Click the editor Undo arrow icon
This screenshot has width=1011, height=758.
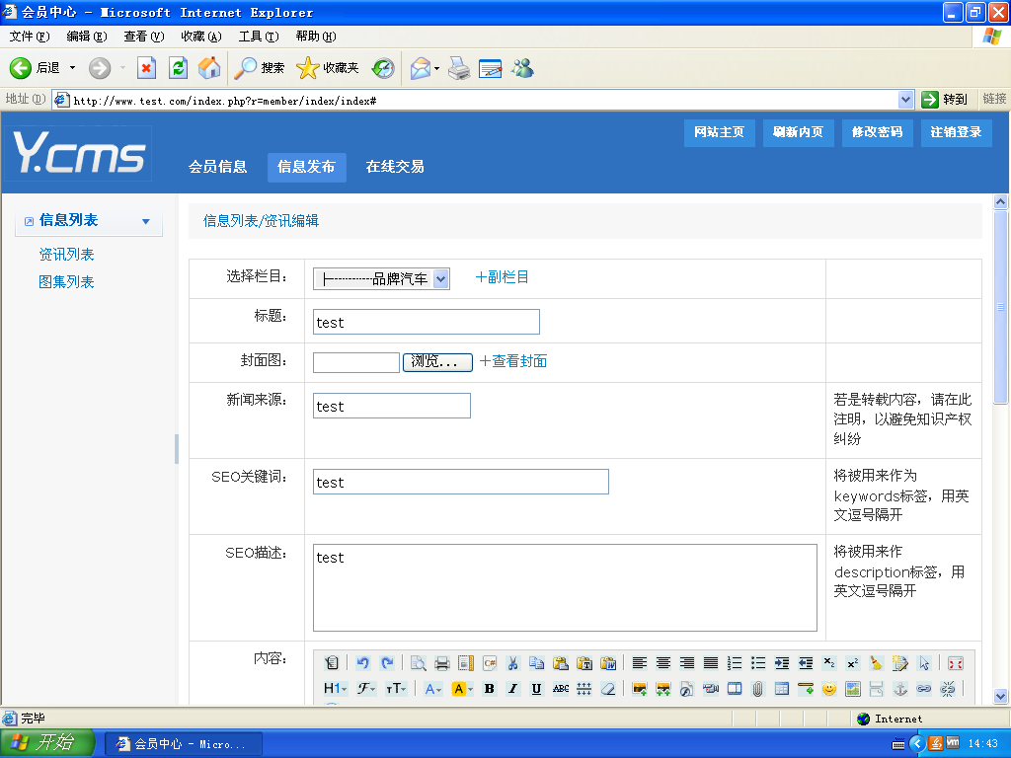363,662
